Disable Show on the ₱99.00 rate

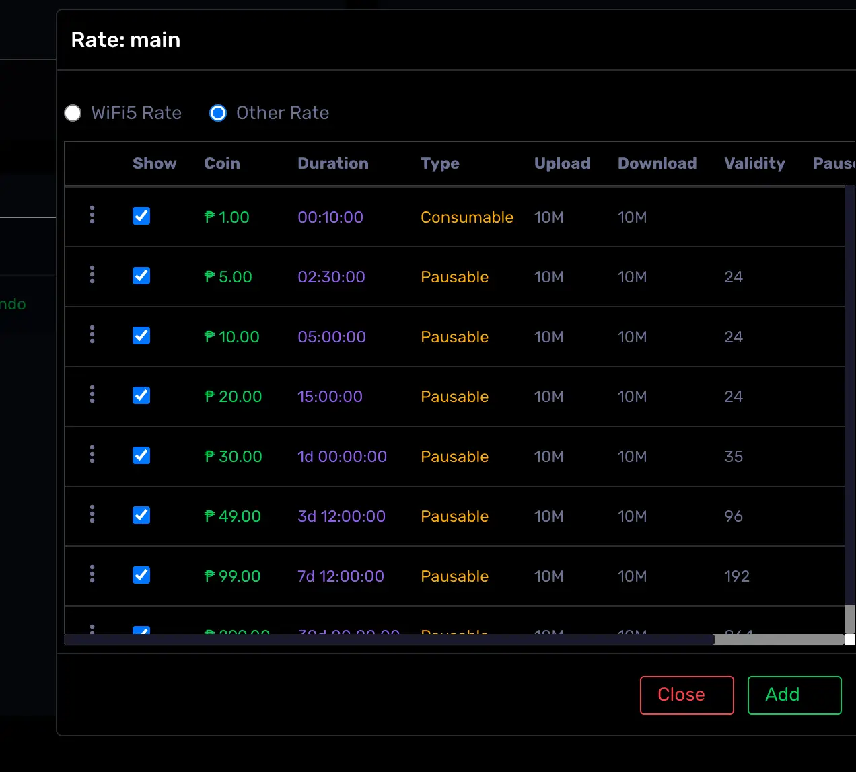tap(141, 575)
